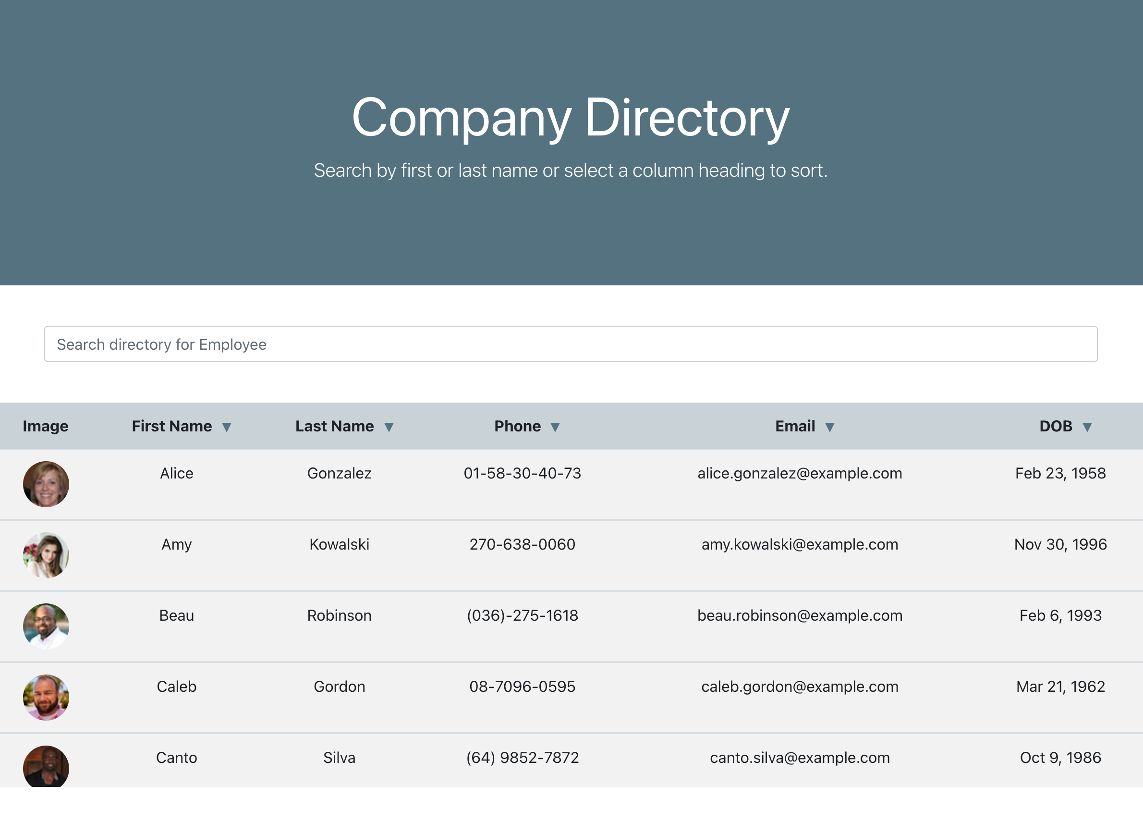This screenshot has height=834, width=1143.
Task: Select the Phone column heading
Action: tap(517, 426)
